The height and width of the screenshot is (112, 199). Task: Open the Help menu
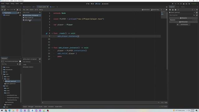(x=21, y=4)
